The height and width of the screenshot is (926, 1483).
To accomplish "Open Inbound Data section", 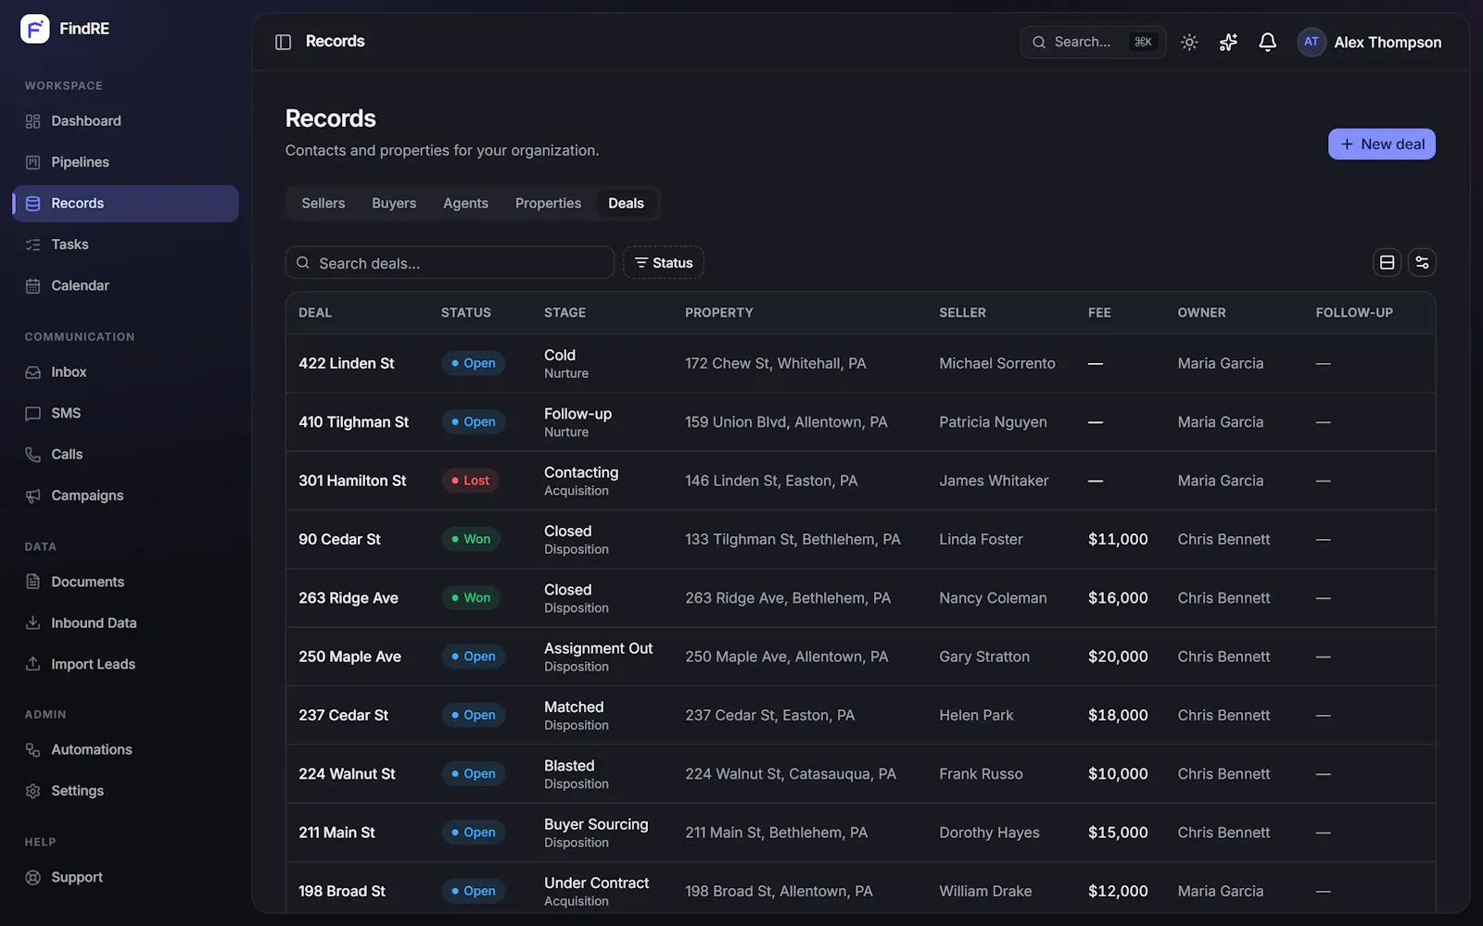I will pos(125,623).
